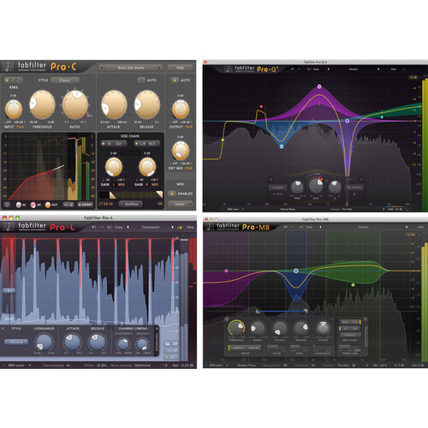Go to next preset in Pro-L
Image resolution: width=428 pixels, height=428 pixels.
point(172,227)
